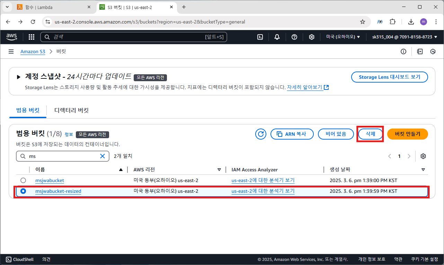Open browser downloads icon
The height and width of the screenshot is (265, 444).
411,22
